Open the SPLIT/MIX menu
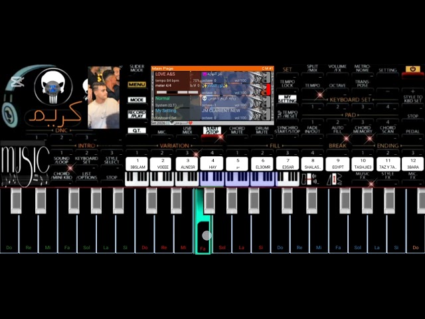Screen dimensions: 425x319 tap(312, 68)
